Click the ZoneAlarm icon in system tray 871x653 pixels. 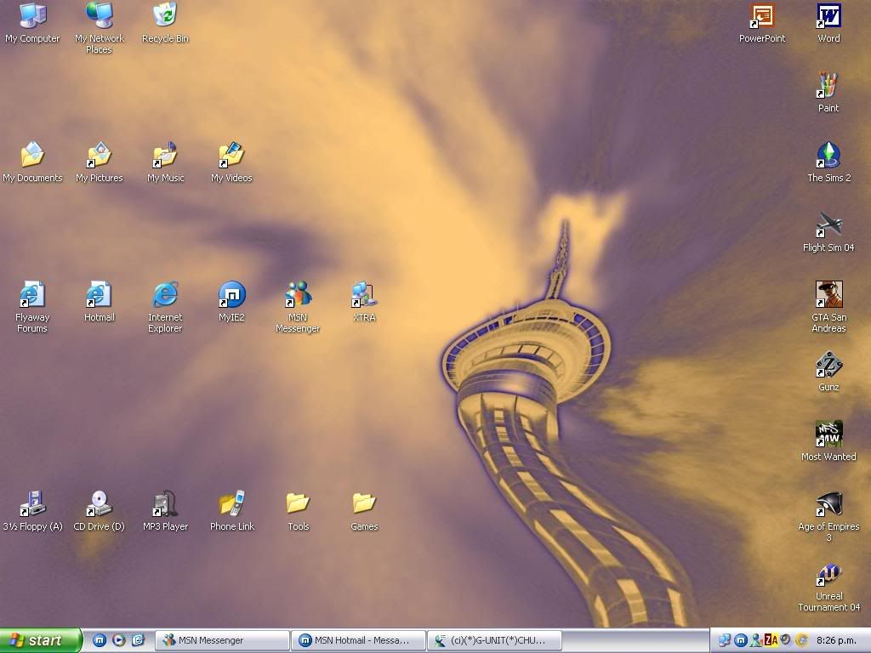tap(771, 640)
